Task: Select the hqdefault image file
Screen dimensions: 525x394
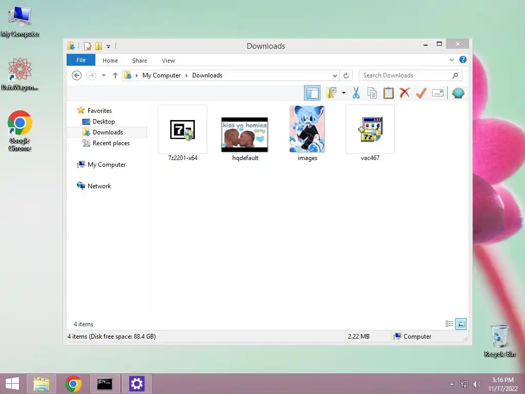Action: [245, 139]
